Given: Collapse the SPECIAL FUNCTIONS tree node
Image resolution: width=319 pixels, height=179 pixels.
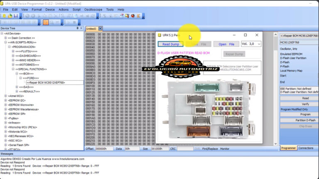Looking at the screenshot, I should click(x=13, y=69).
